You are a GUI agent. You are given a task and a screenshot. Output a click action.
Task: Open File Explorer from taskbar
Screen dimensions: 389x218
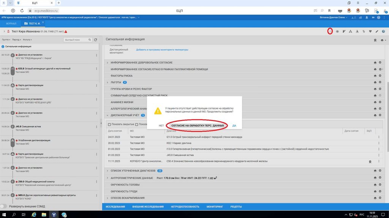coord(44,215)
